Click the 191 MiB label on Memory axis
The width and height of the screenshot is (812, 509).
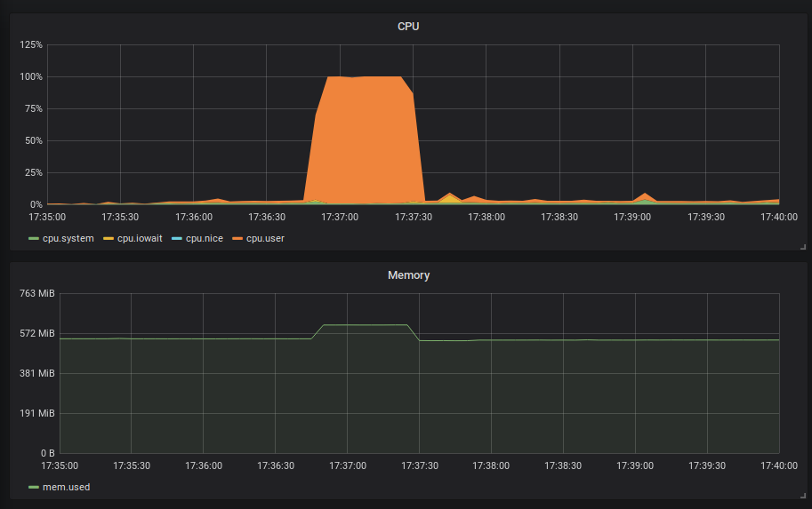click(37, 413)
